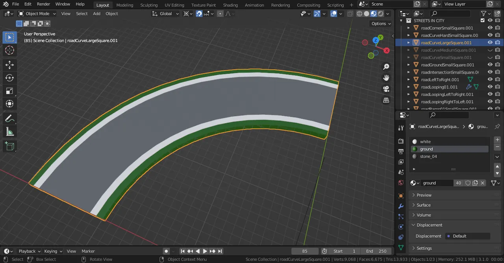Choose the Add Cube tool
This screenshot has height=263, width=504.
pyautogui.click(x=10, y=147)
